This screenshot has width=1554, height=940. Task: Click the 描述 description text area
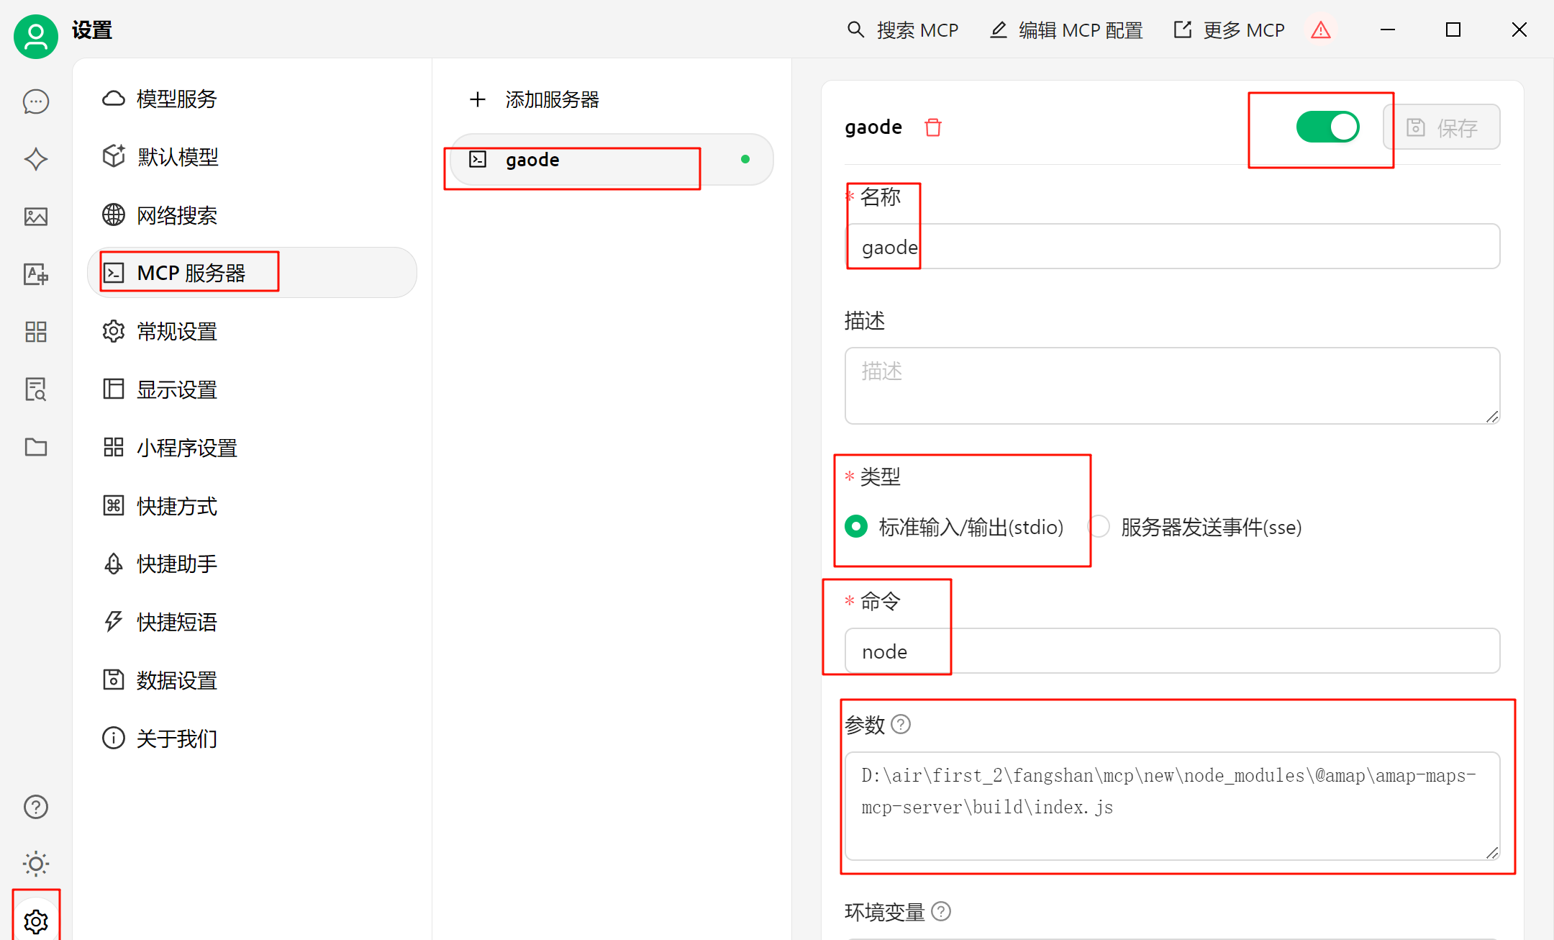coord(1172,386)
